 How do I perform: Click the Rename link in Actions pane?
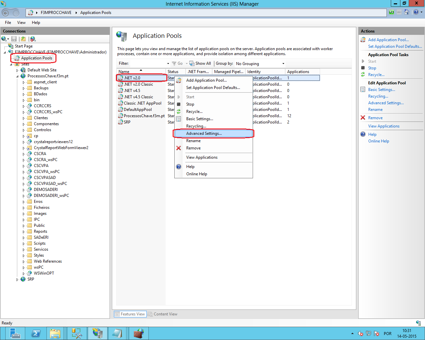[375, 110]
